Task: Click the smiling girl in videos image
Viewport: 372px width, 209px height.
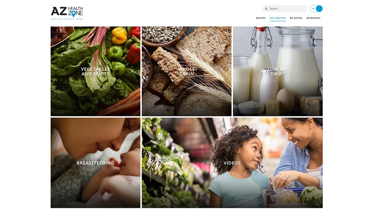Action: coord(240,166)
